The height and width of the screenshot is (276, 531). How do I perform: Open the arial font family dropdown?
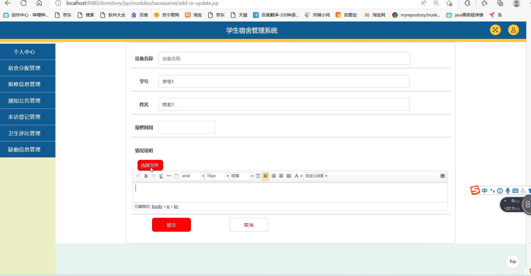tap(193, 176)
